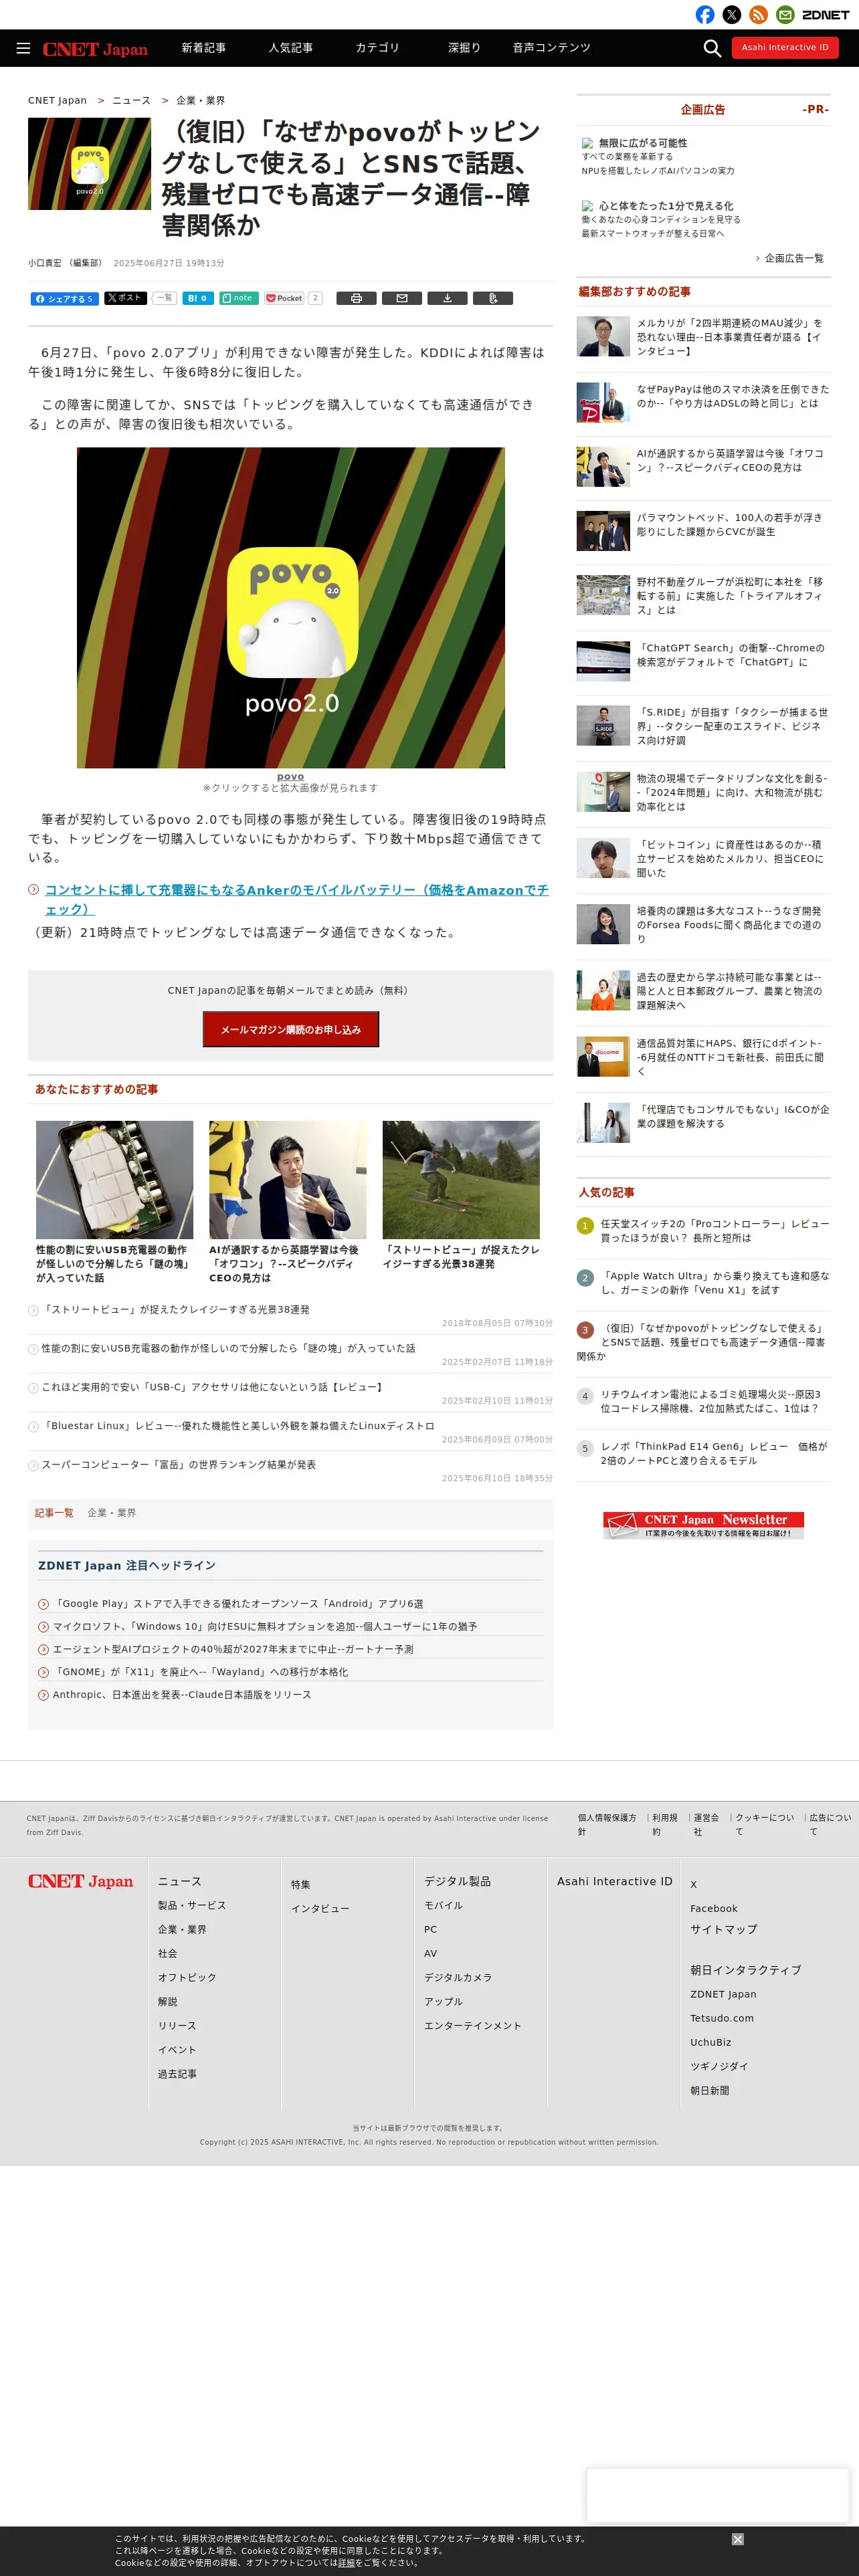The height and width of the screenshot is (2576, 859).
Task: Click the CNET Japan Newsletter banner
Action: coord(704,1525)
